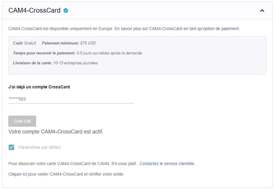Click the 'Coût: Gratuit' info text

point(25,43)
